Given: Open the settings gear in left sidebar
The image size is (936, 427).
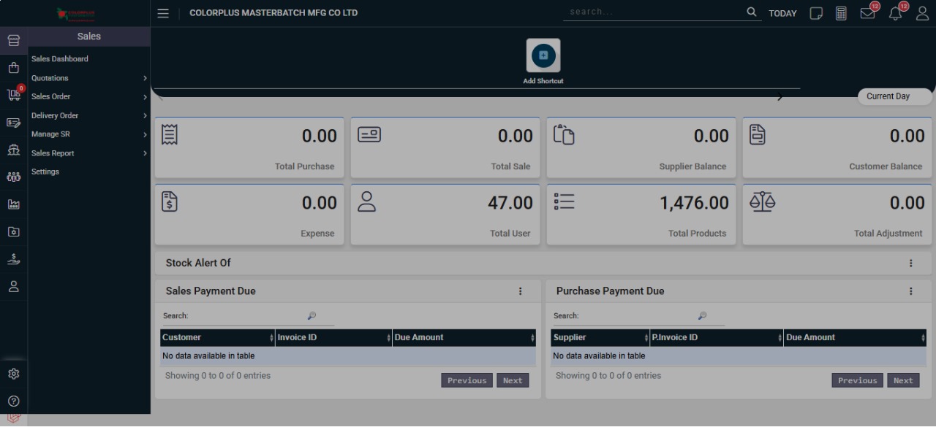Looking at the screenshot, I should point(13,374).
